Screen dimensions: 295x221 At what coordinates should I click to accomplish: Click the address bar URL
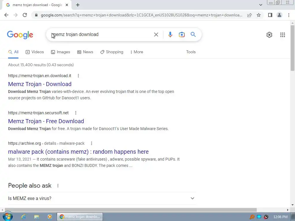[x=141, y=15]
